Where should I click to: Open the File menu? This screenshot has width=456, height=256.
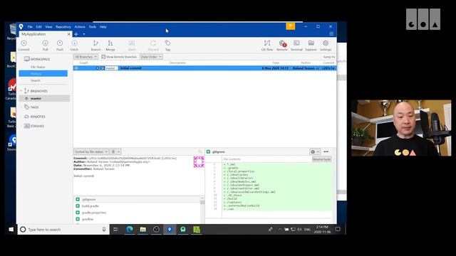(x=30, y=27)
